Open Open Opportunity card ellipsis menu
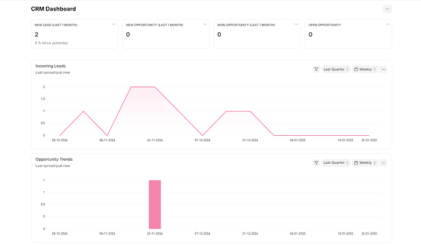 pos(387,24)
